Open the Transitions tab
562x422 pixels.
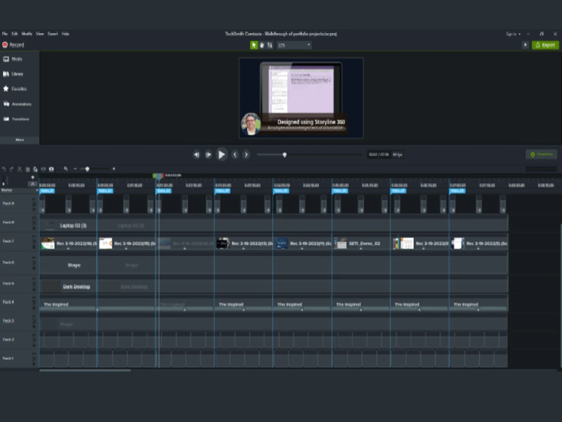pos(16,119)
